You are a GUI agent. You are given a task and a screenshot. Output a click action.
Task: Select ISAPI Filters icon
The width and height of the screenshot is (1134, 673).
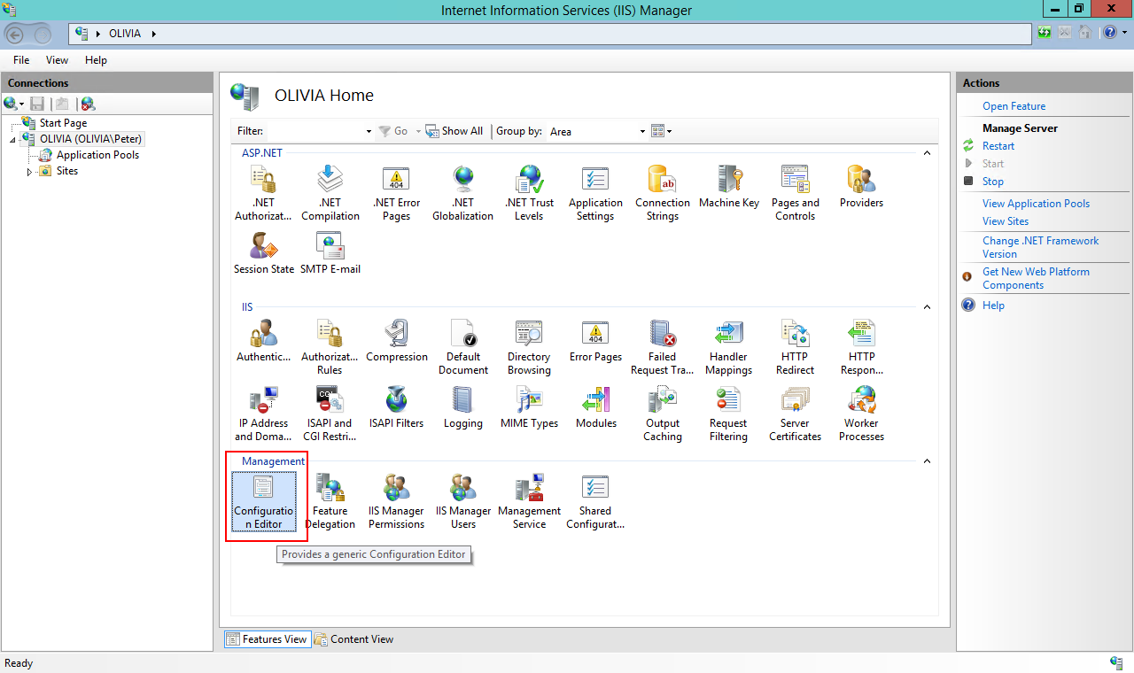click(x=396, y=407)
